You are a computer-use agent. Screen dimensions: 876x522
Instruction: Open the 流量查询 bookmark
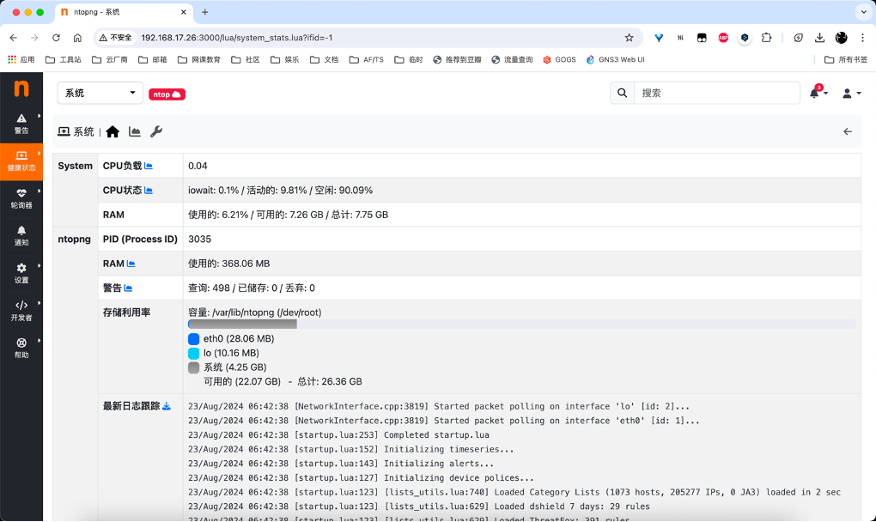point(512,59)
